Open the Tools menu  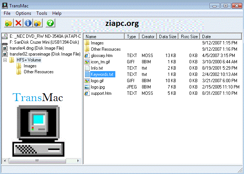[x=42, y=13]
